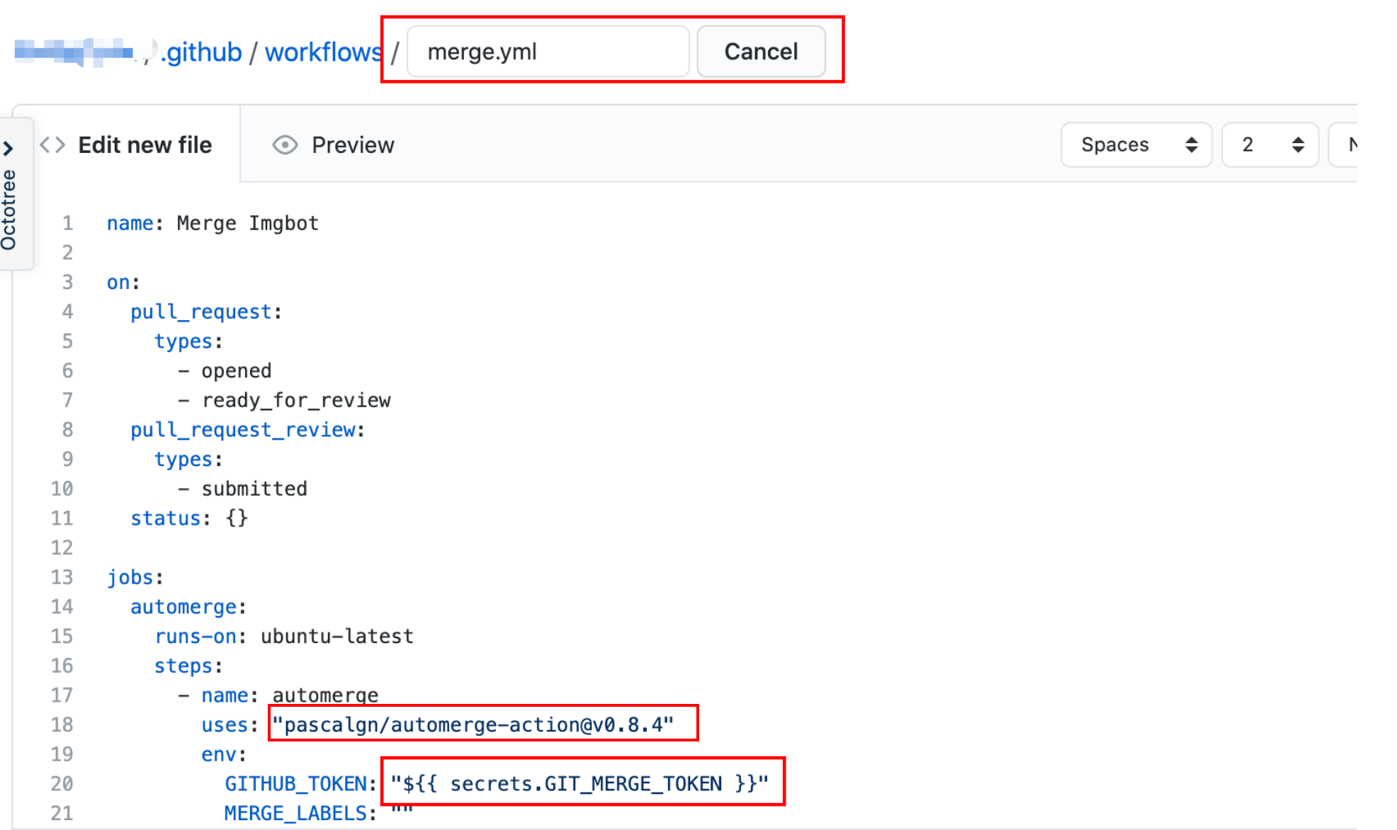This screenshot has height=830, width=1397.
Task: Click the eye icon next to Preview
Action: (x=285, y=145)
